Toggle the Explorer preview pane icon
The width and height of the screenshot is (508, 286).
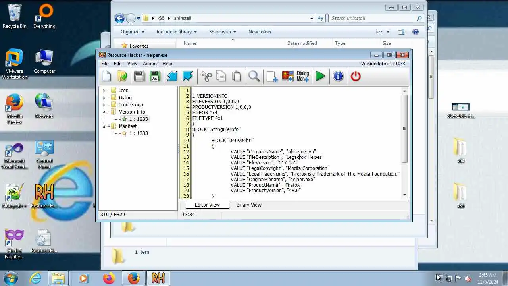coord(401,32)
